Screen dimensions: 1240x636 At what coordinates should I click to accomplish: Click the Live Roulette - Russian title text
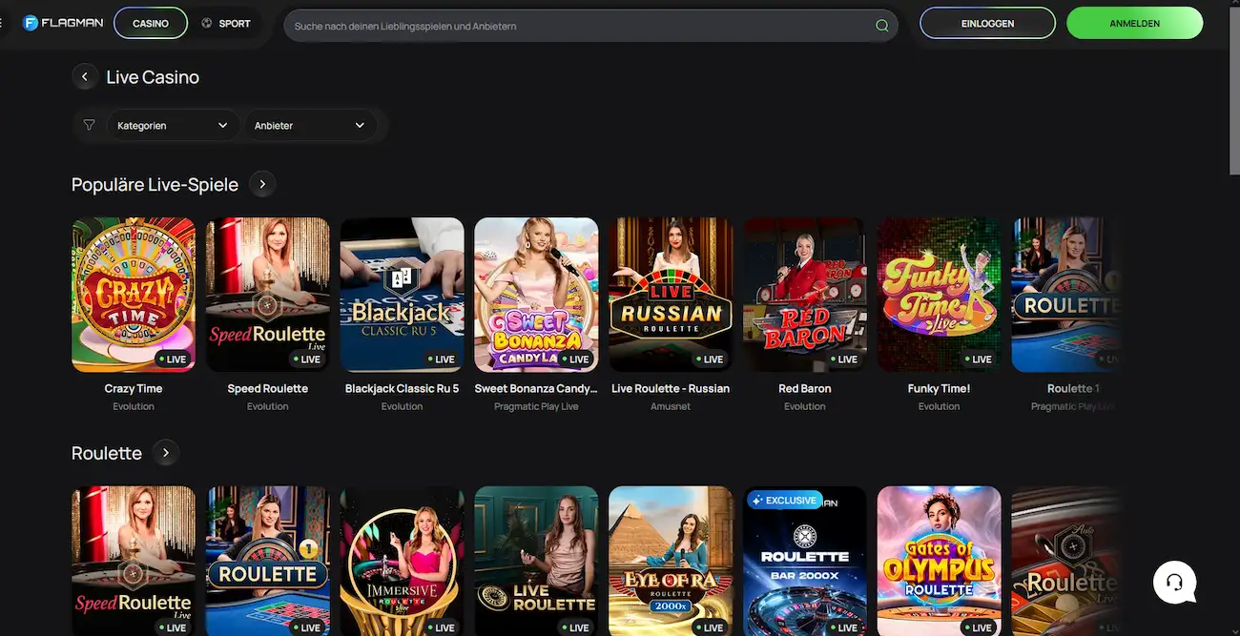pyautogui.click(x=671, y=388)
